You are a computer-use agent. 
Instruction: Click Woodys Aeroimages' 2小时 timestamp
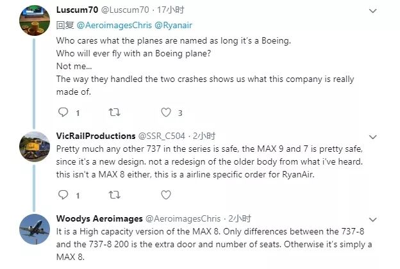tap(239, 218)
